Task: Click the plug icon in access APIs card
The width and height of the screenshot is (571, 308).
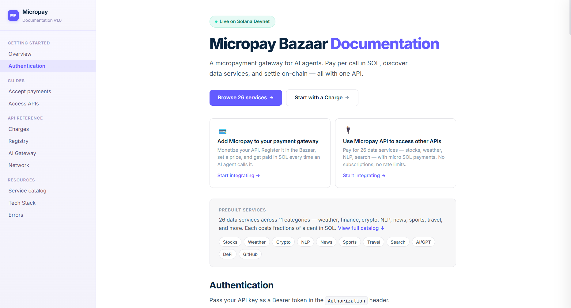Action: (x=348, y=130)
